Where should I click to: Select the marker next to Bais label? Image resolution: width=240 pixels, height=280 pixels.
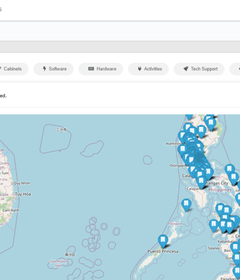pyautogui.click(x=235, y=249)
